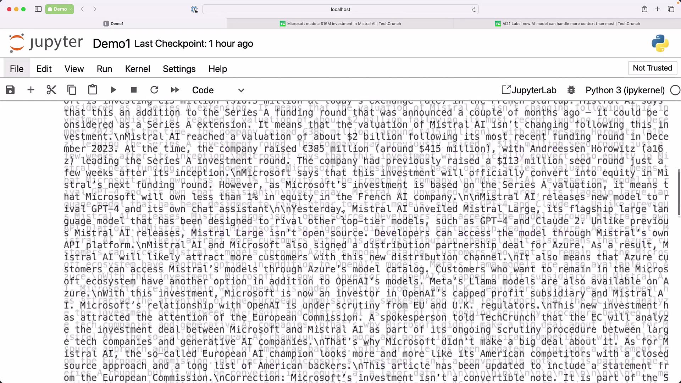Image resolution: width=681 pixels, height=383 pixels.
Task: Copy the selected cell using the copy icon
Action: click(x=72, y=90)
